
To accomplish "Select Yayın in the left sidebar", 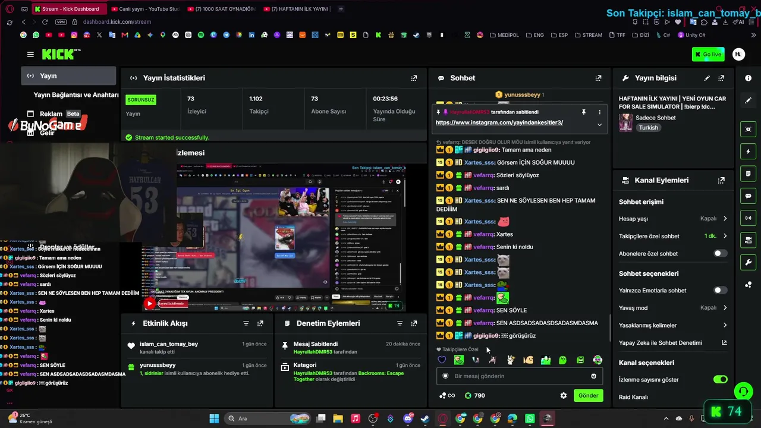I will [x=68, y=76].
